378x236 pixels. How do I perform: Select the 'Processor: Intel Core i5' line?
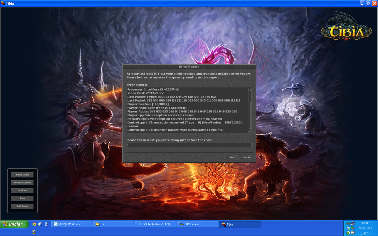pos(153,89)
